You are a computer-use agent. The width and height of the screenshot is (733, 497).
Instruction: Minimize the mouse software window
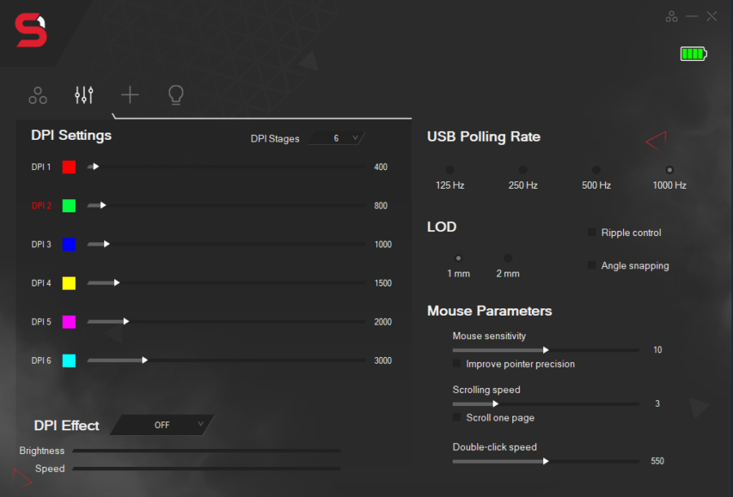[691, 16]
